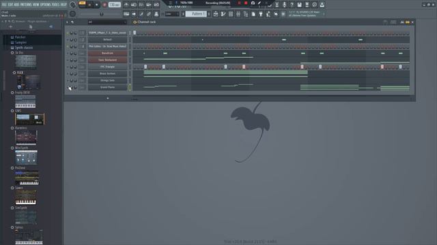
Task: Select the Strings Solo channel button
Action: 107,80
